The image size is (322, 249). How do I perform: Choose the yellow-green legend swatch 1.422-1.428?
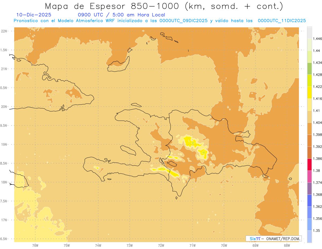point(309,81)
